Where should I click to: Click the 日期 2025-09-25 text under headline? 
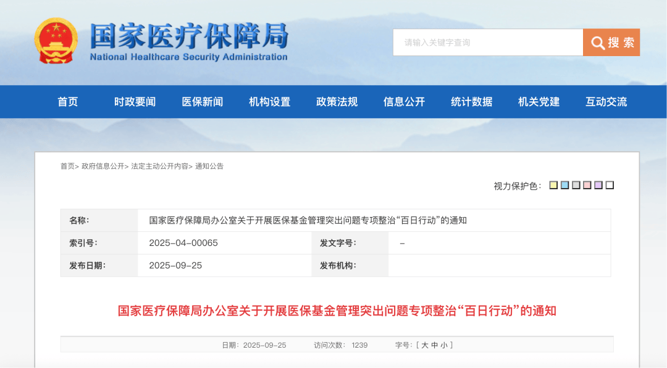(254, 345)
